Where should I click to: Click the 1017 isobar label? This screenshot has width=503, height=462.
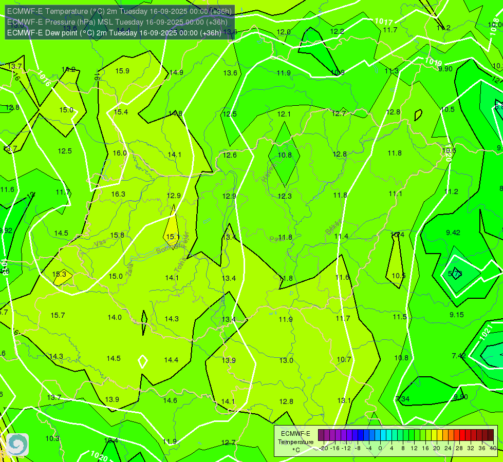[384, 22]
